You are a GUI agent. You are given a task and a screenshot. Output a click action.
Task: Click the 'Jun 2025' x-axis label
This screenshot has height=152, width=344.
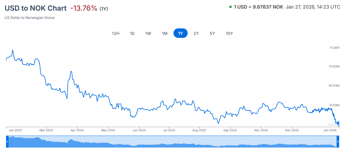click(139, 130)
